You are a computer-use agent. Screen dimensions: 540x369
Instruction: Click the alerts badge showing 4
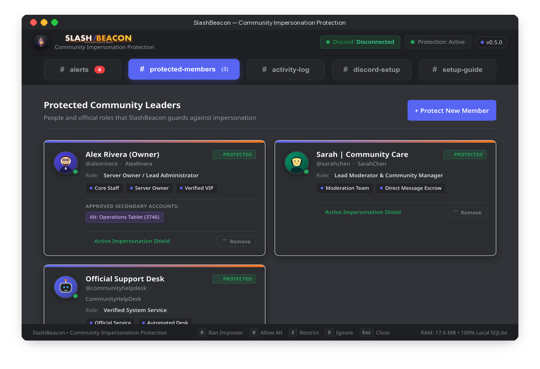pyautogui.click(x=100, y=70)
